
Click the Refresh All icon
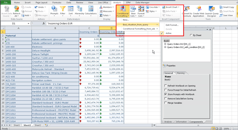point(16,9)
